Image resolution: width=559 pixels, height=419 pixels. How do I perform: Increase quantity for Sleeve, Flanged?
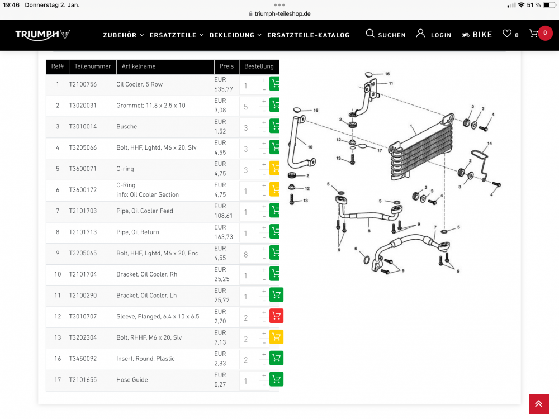coord(264,312)
